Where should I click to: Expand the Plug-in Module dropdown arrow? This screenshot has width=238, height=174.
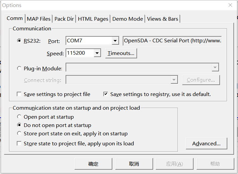215,68
